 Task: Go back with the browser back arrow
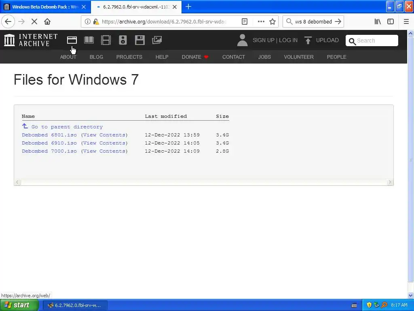coord(8,21)
